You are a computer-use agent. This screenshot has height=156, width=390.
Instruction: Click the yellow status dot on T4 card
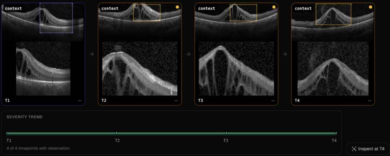point(370,7)
